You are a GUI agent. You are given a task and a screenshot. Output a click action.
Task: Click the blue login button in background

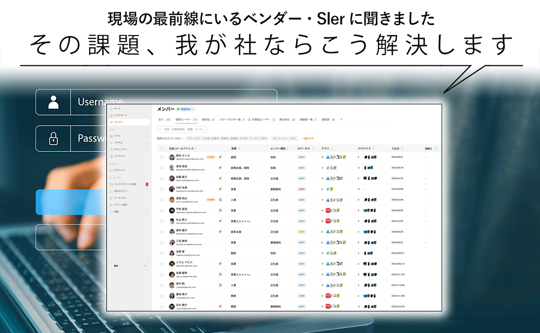(x=71, y=202)
